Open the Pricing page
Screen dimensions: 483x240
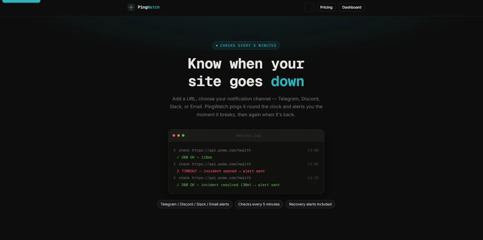coord(326,7)
